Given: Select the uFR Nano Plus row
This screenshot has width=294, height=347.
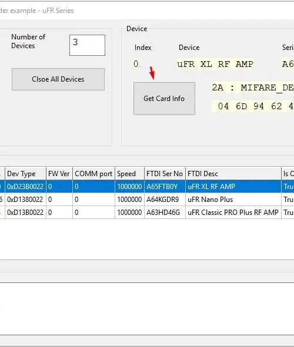Looking at the screenshot, I should click(x=147, y=200).
